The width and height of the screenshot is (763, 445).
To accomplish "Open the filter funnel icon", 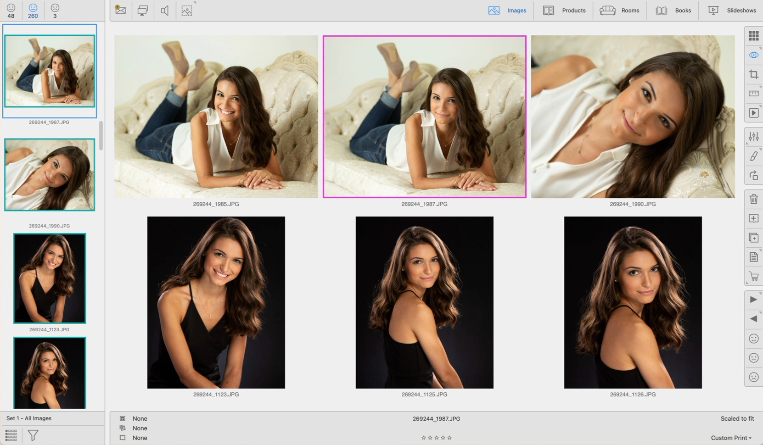I will pyautogui.click(x=33, y=435).
